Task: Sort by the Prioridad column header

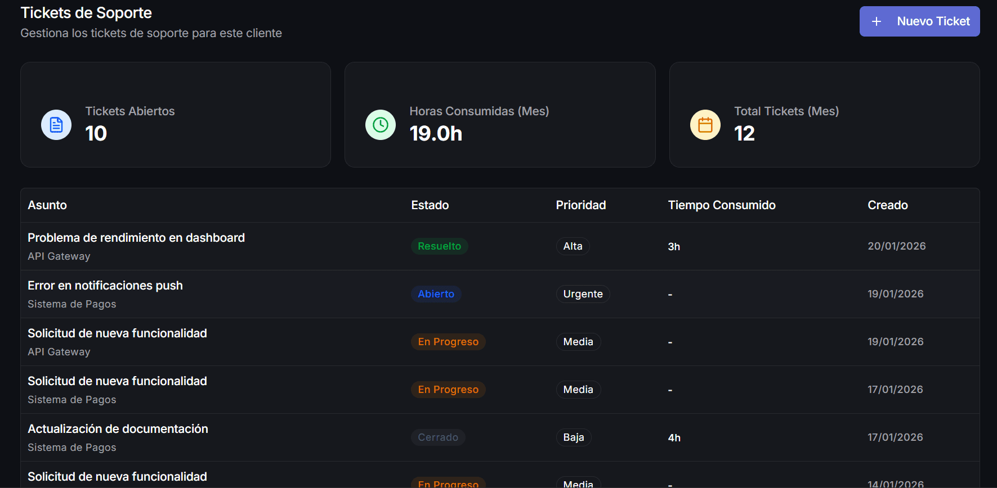Action: point(580,205)
